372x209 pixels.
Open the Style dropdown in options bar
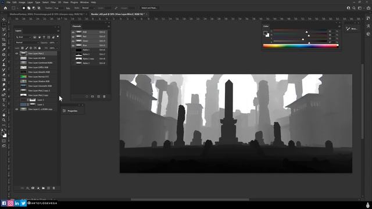(x=88, y=8)
